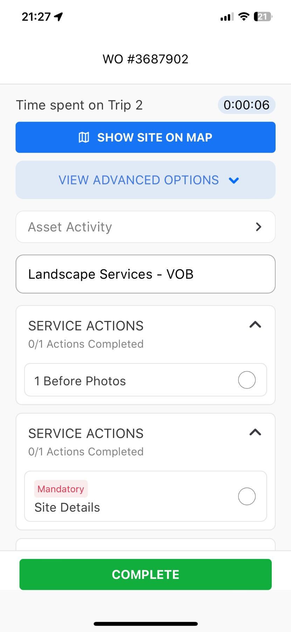Tap the location arrow in status bar
The height and width of the screenshot is (632, 291).
coord(58,17)
